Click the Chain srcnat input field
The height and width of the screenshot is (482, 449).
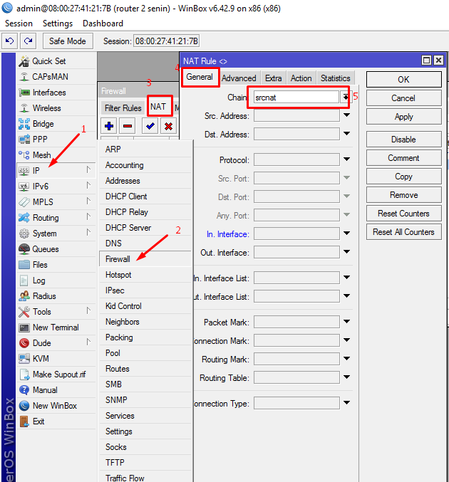coord(296,98)
